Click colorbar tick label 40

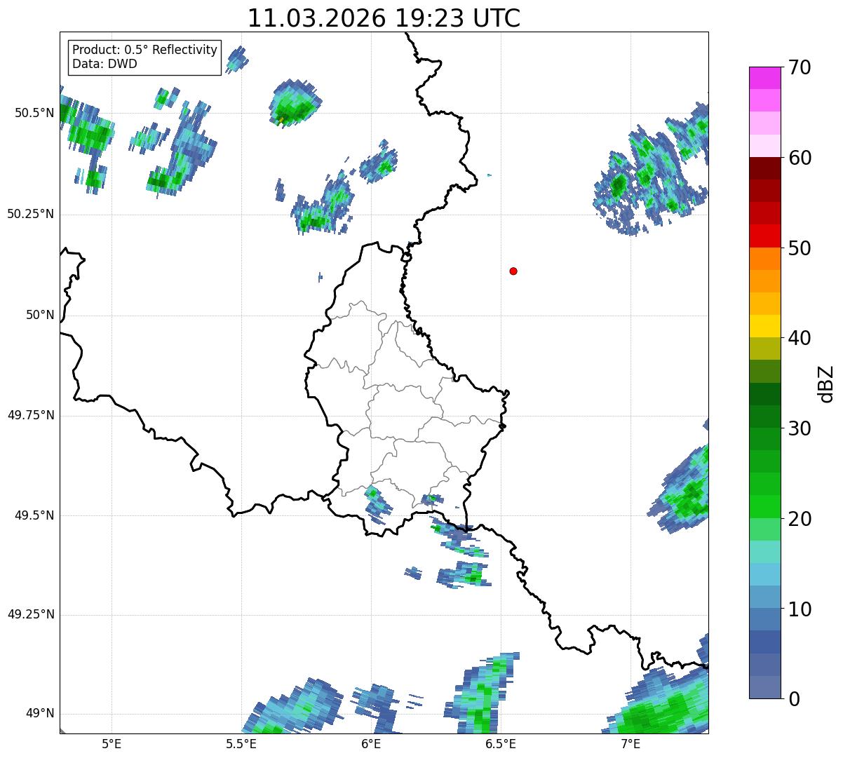pos(800,338)
